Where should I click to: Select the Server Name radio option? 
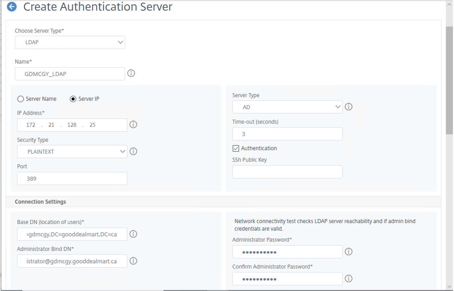coord(21,99)
